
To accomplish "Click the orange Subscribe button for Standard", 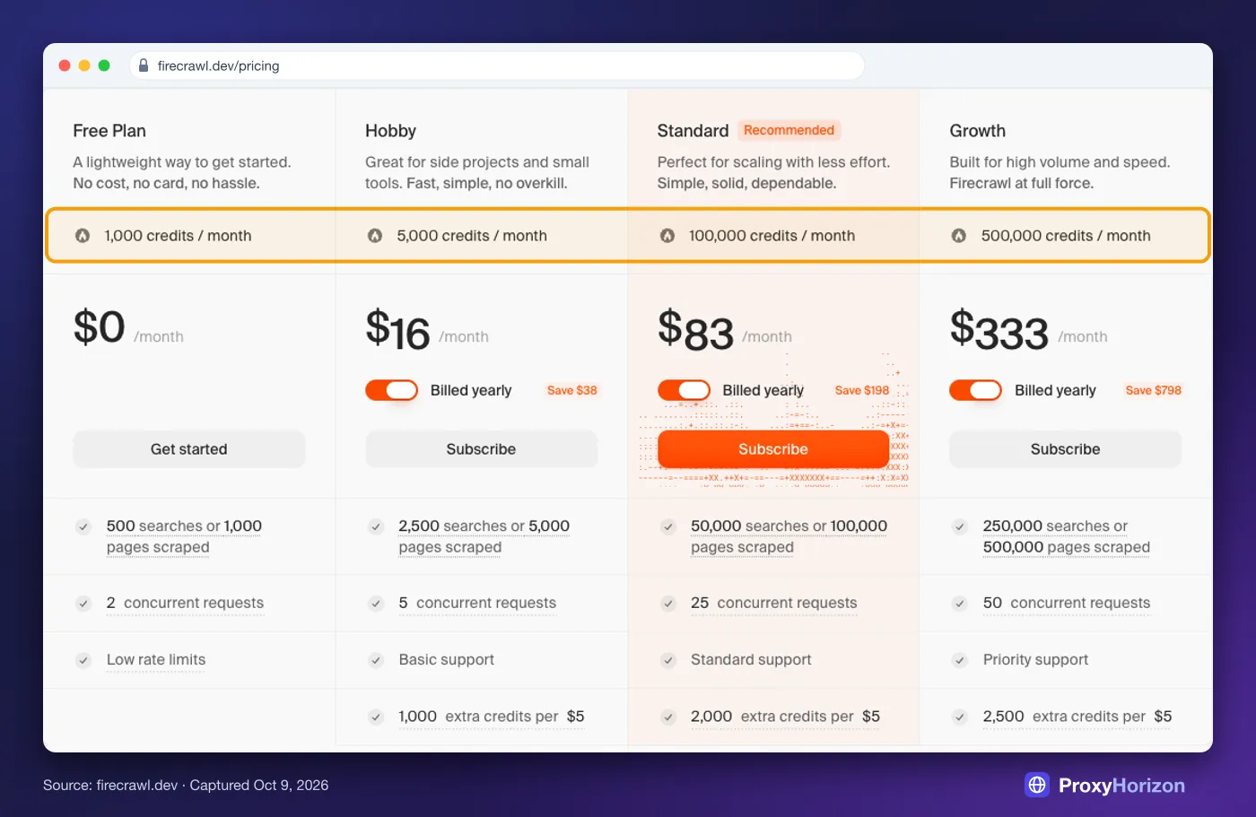I will click(773, 449).
